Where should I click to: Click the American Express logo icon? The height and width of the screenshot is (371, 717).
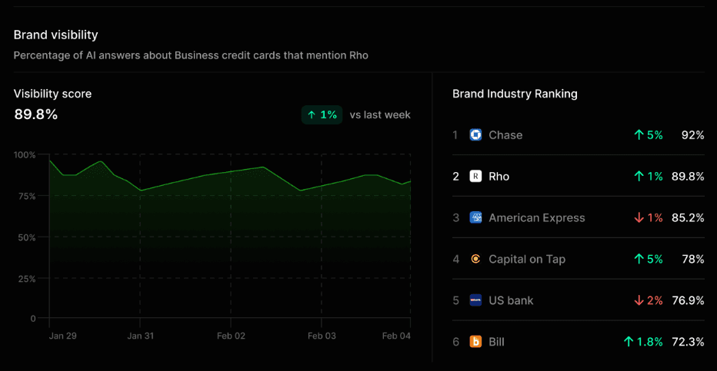475,217
